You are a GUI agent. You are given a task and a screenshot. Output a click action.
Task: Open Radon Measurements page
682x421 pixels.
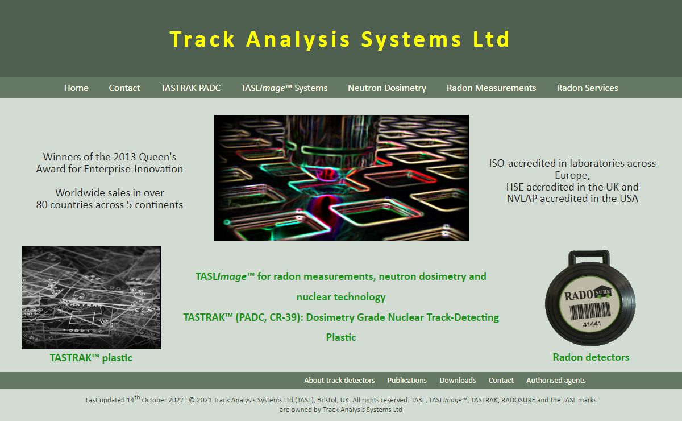[x=491, y=88]
